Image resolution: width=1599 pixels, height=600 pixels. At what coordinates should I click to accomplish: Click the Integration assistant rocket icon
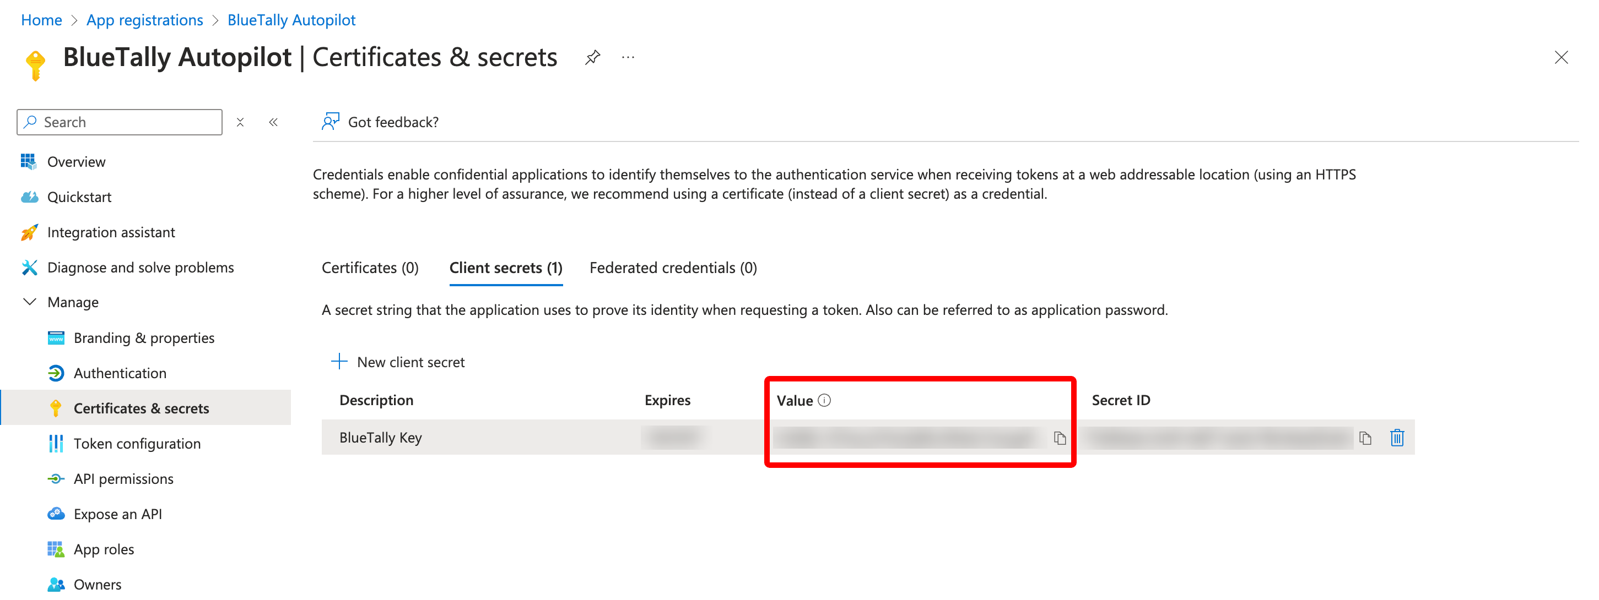point(29,232)
